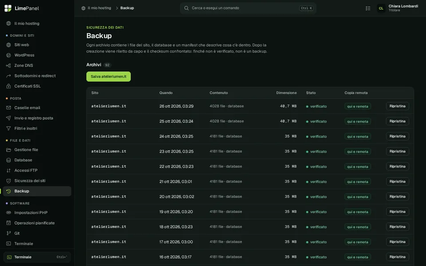Click the WordPress icon in sidebar
Image resolution: width=426 pixels, height=266 pixels.
click(x=9, y=55)
